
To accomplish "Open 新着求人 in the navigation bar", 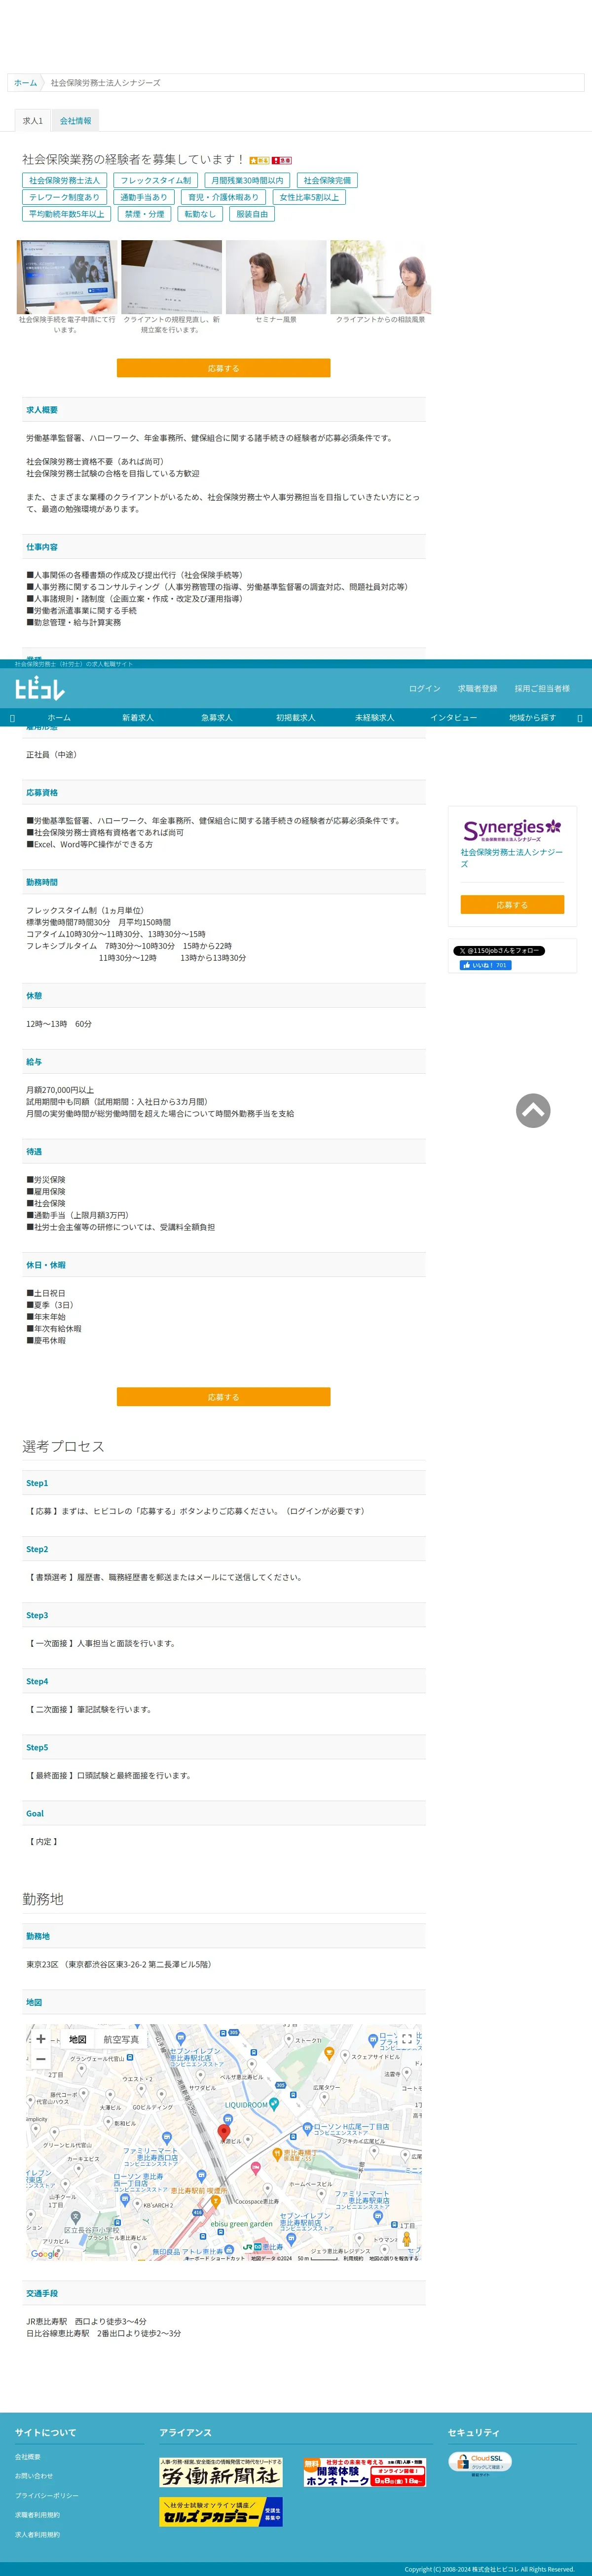I will click(x=138, y=718).
